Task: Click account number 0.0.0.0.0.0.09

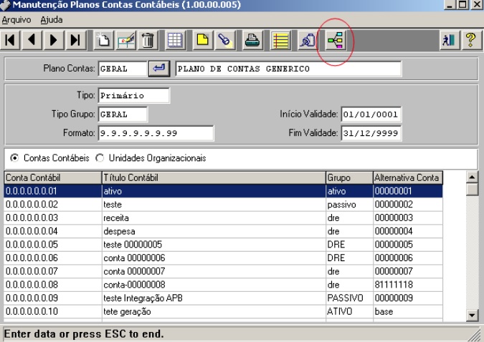Action: point(53,298)
